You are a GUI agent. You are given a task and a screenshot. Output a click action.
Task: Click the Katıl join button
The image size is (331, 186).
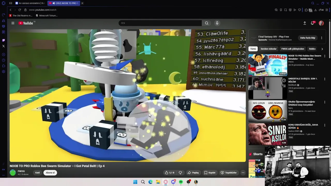click(x=37, y=173)
